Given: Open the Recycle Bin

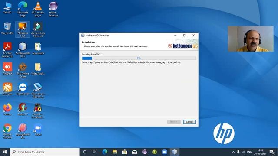Looking at the screenshot, I should pyautogui.click(x=7, y=28).
